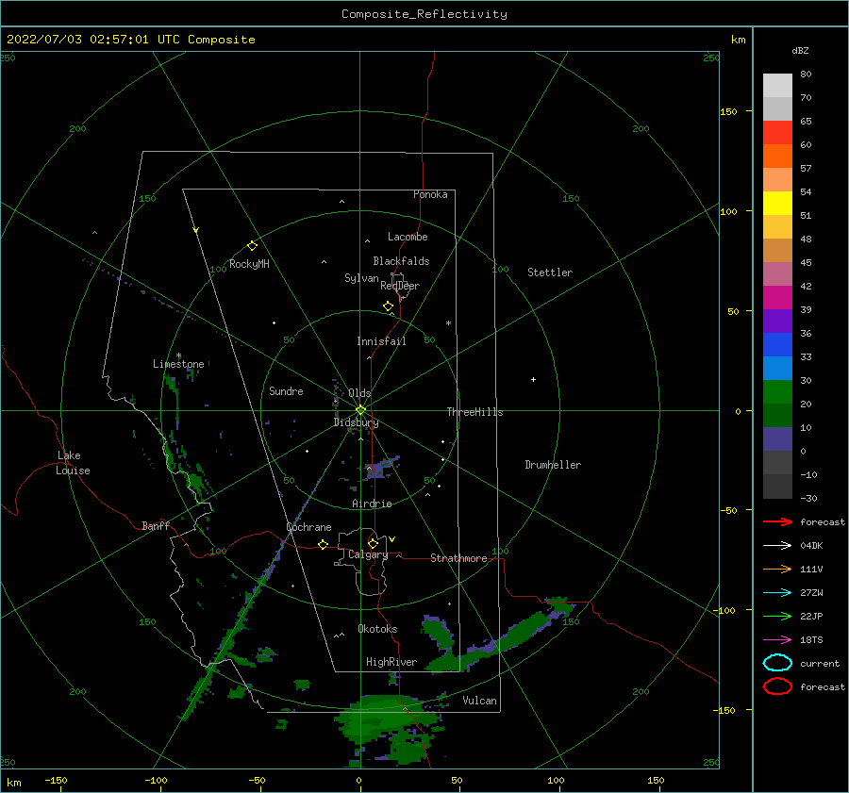Click the red forecast ellipse icon
The width and height of the screenshot is (849, 793).
click(x=777, y=686)
